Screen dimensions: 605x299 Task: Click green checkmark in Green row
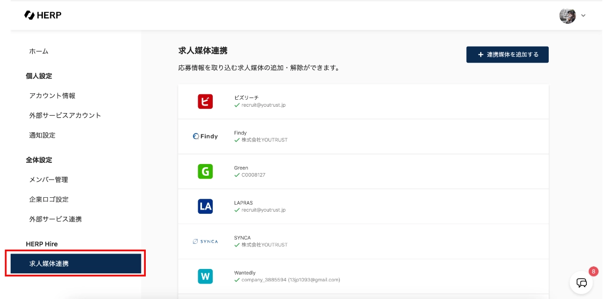click(x=237, y=175)
